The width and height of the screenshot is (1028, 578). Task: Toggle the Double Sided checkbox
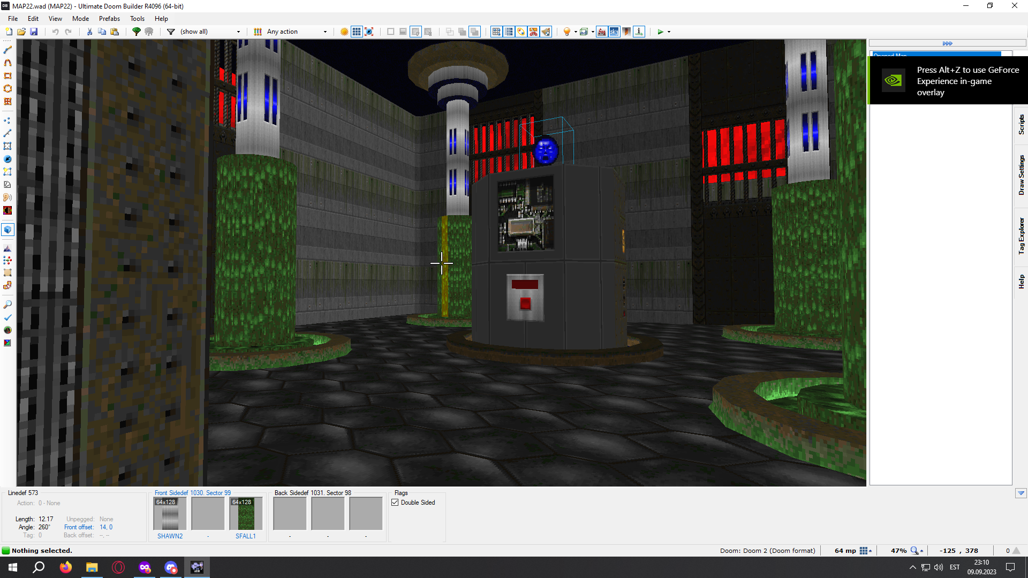pyautogui.click(x=395, y=503)
